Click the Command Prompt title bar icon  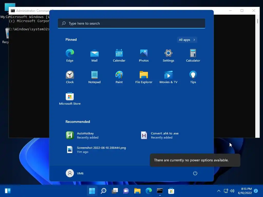click(x=13, y=11)
